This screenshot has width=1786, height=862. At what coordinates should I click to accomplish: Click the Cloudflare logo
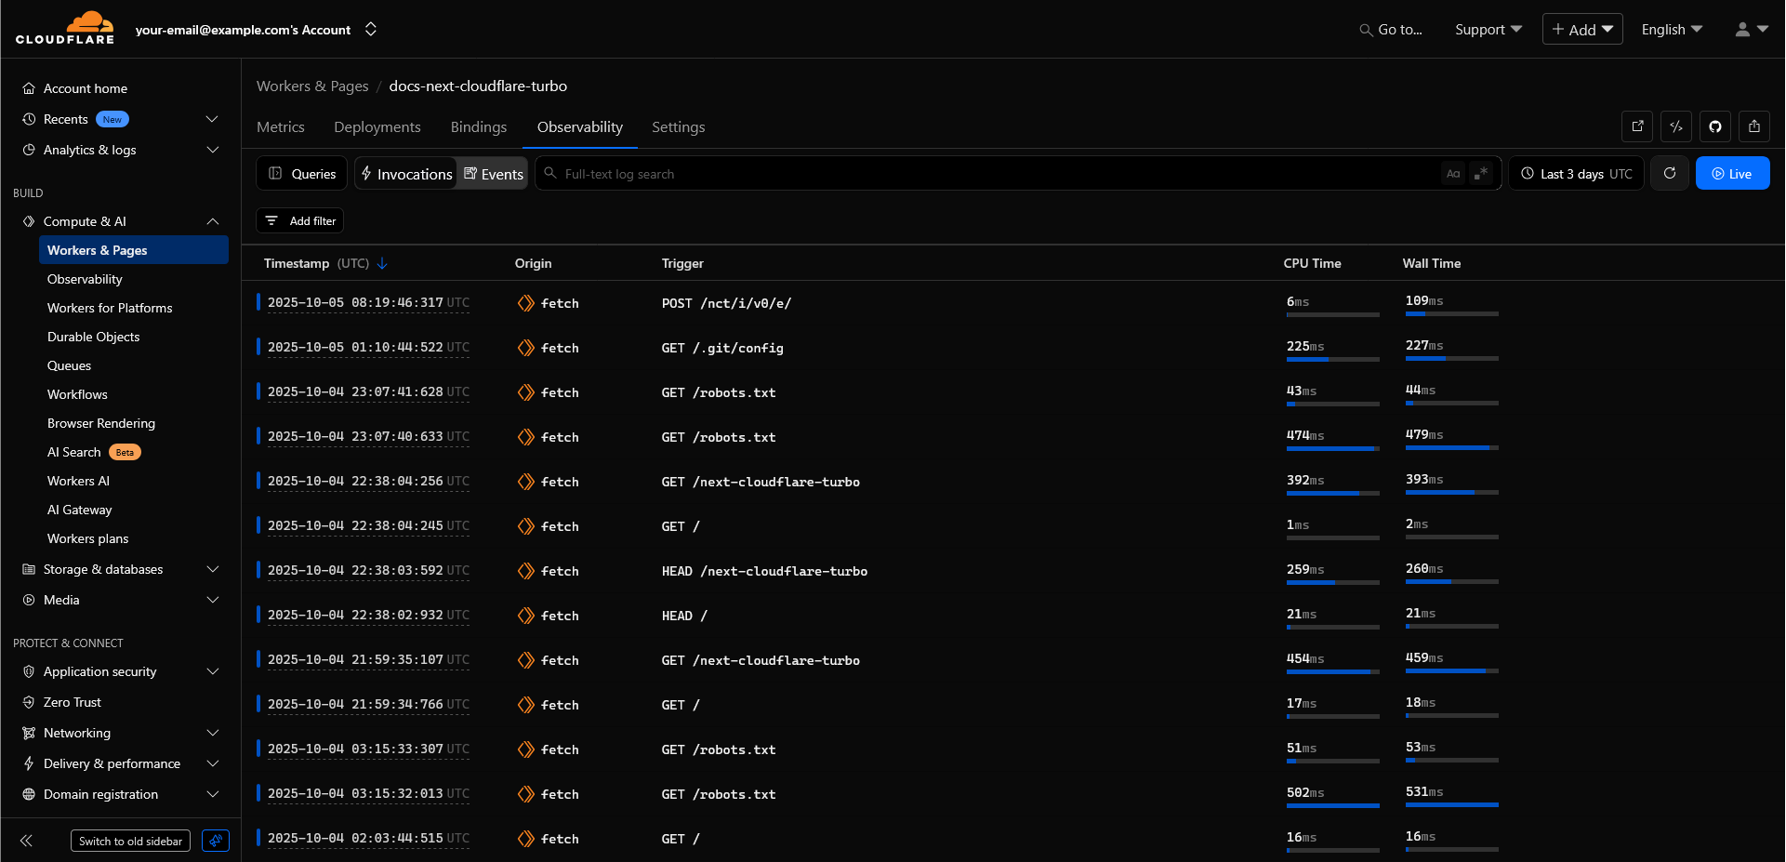[x=65, y=28]
